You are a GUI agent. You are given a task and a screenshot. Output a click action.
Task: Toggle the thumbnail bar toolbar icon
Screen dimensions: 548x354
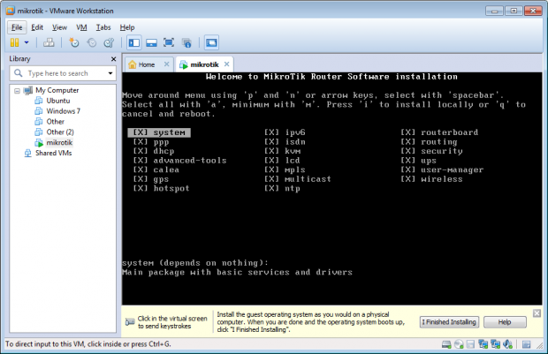(151, 42)
